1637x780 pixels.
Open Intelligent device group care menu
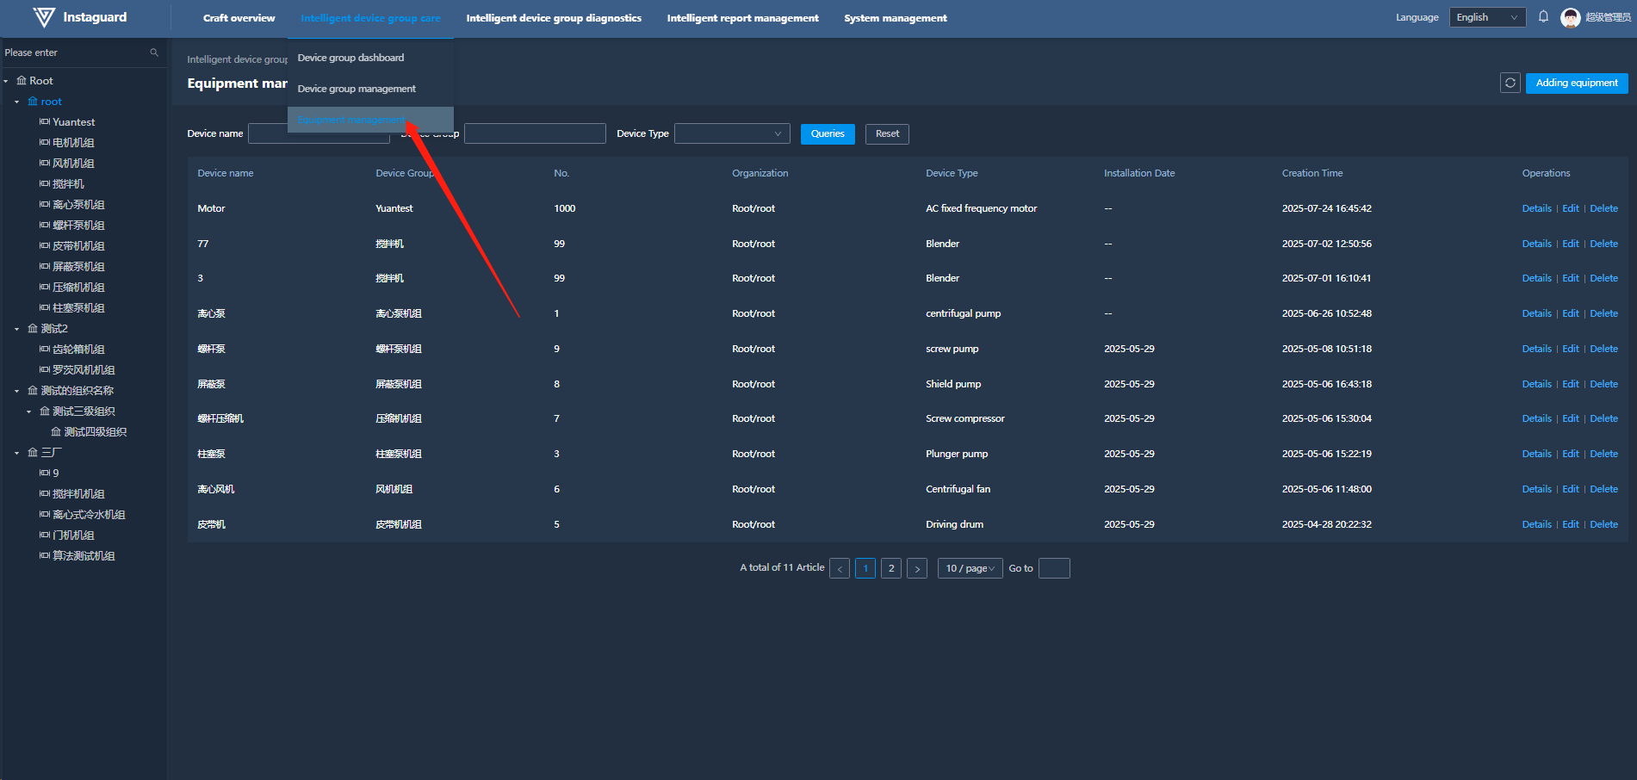(370, 18)
